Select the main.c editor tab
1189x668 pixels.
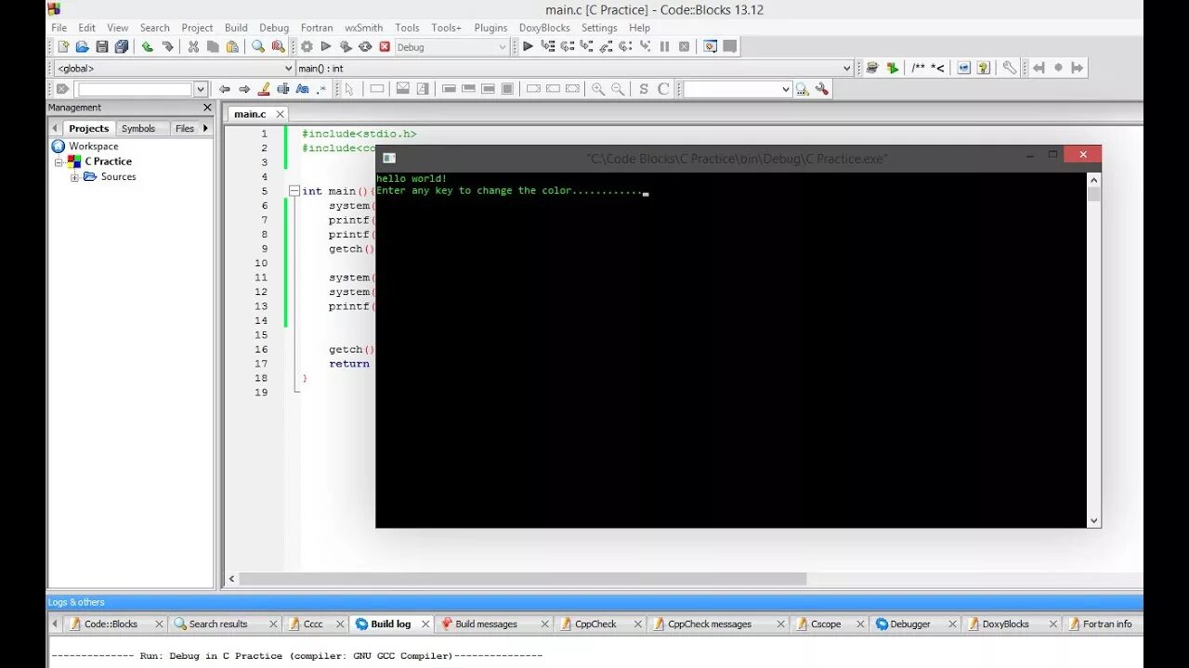250,114
